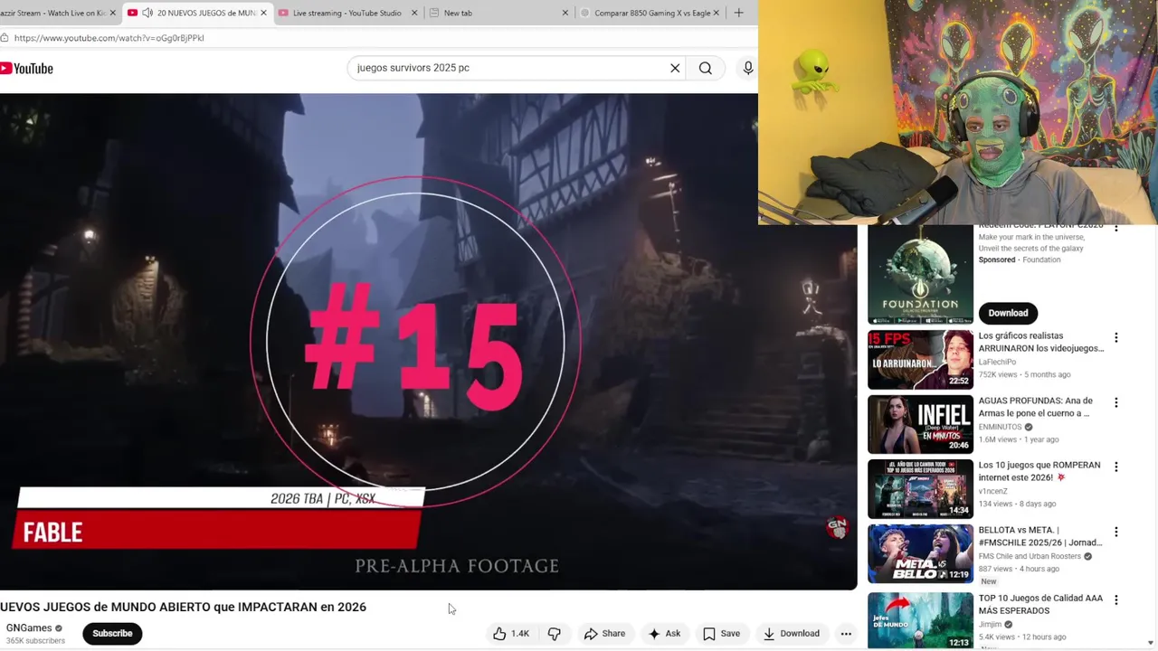The height and width of the screenshot is (651, 1158).
Task: Click the YouTube URL in the address bar
Action: point(109,38)
